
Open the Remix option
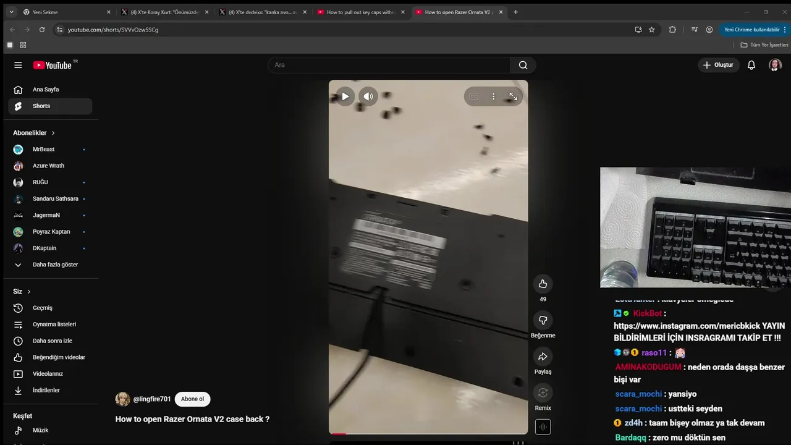(543, 392)
